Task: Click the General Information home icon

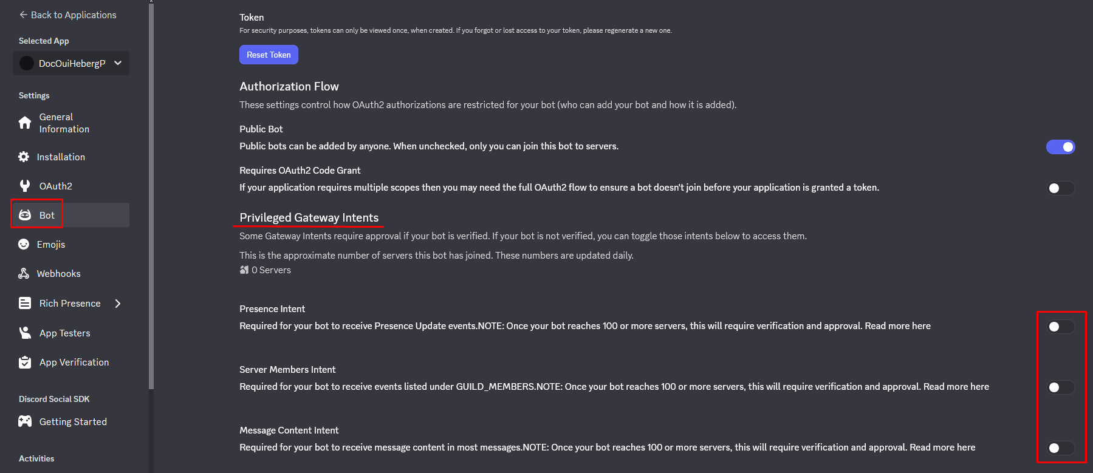Action: tap(25, 123)
